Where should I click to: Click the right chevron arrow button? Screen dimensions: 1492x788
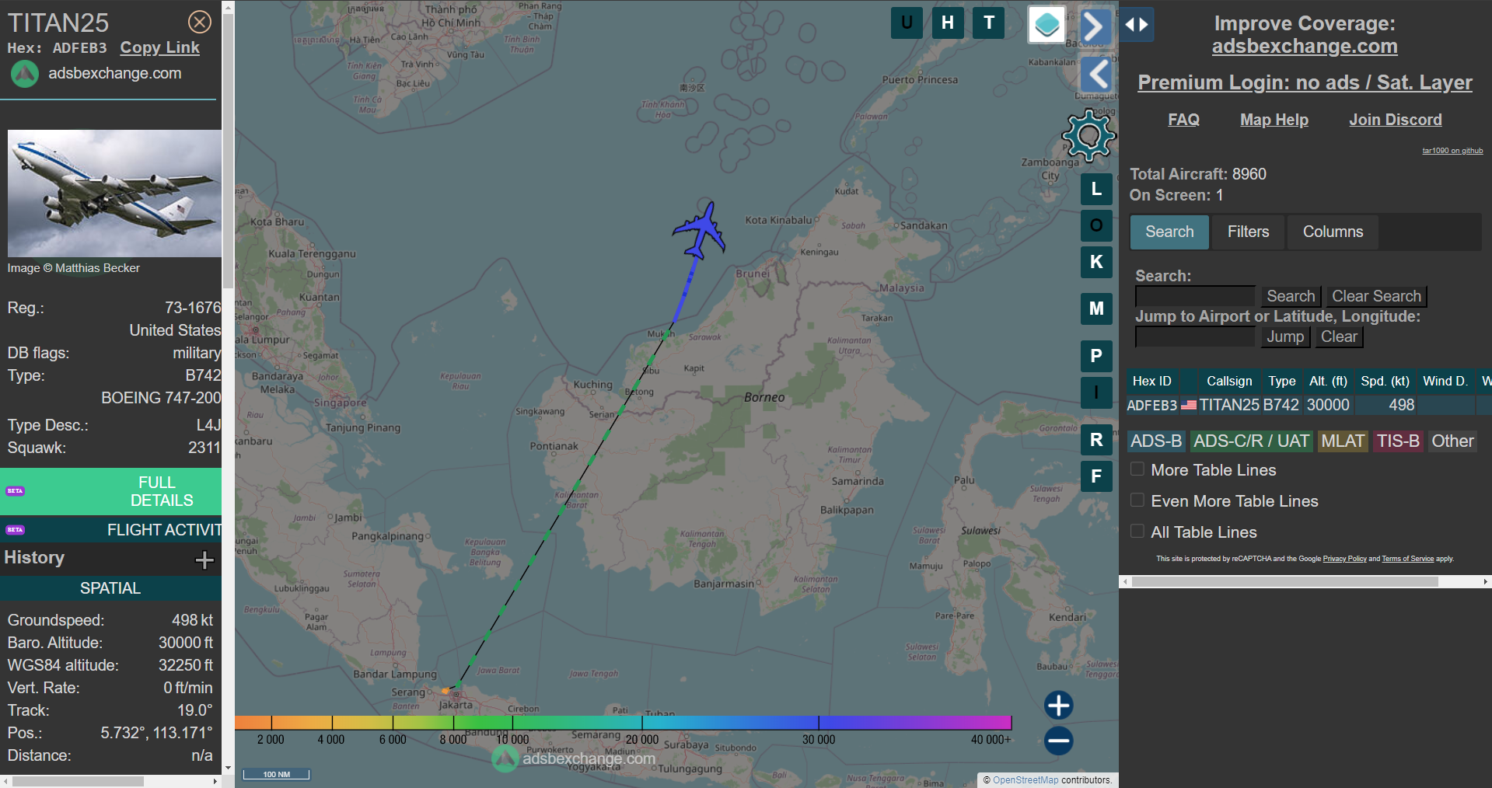[1095, 27]
